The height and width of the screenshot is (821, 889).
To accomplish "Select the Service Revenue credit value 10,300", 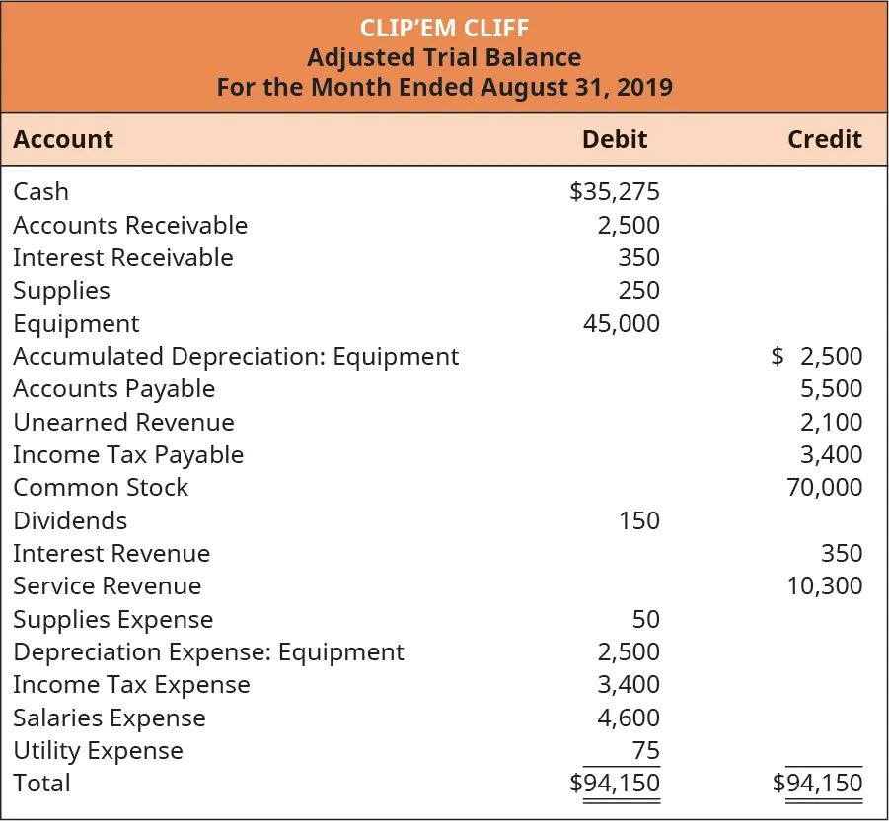I will (x=824, y=586).
